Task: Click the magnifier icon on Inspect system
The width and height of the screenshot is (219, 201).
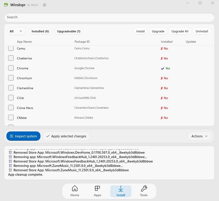Action: 12,136
